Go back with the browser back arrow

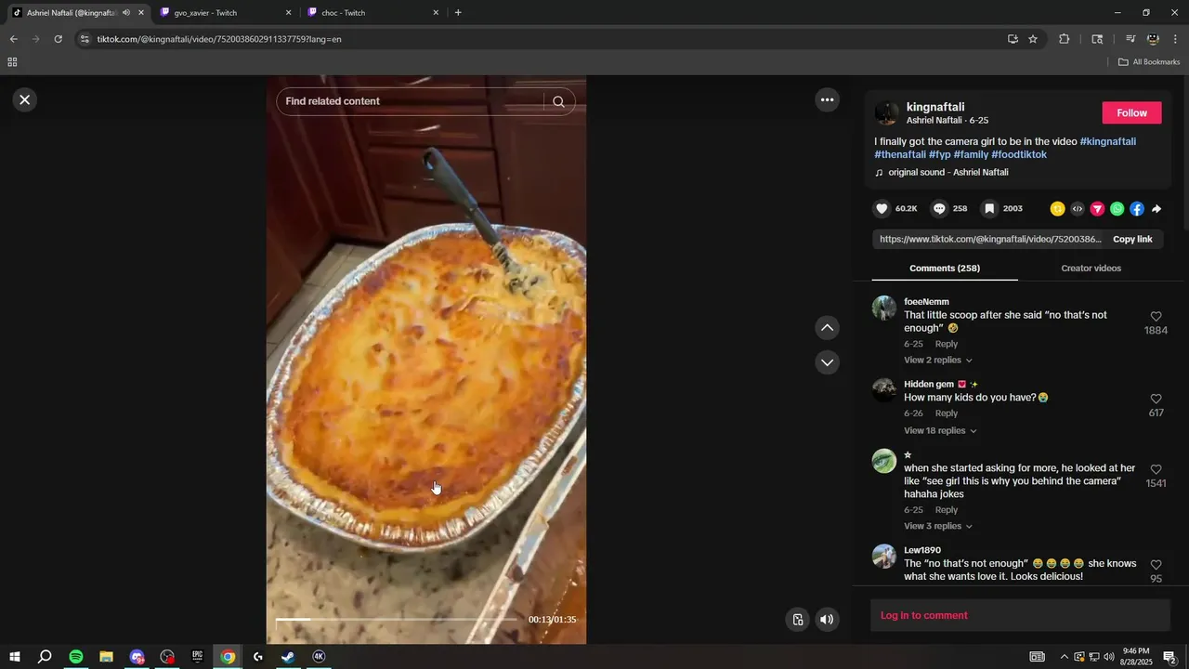tap(13, 39)
